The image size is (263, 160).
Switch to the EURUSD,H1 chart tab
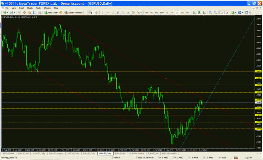(x=120, y=153)
